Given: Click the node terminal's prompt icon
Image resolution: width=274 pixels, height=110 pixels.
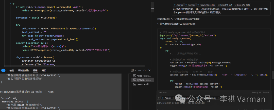Looking at the screenshot, I should click(134, 76).
